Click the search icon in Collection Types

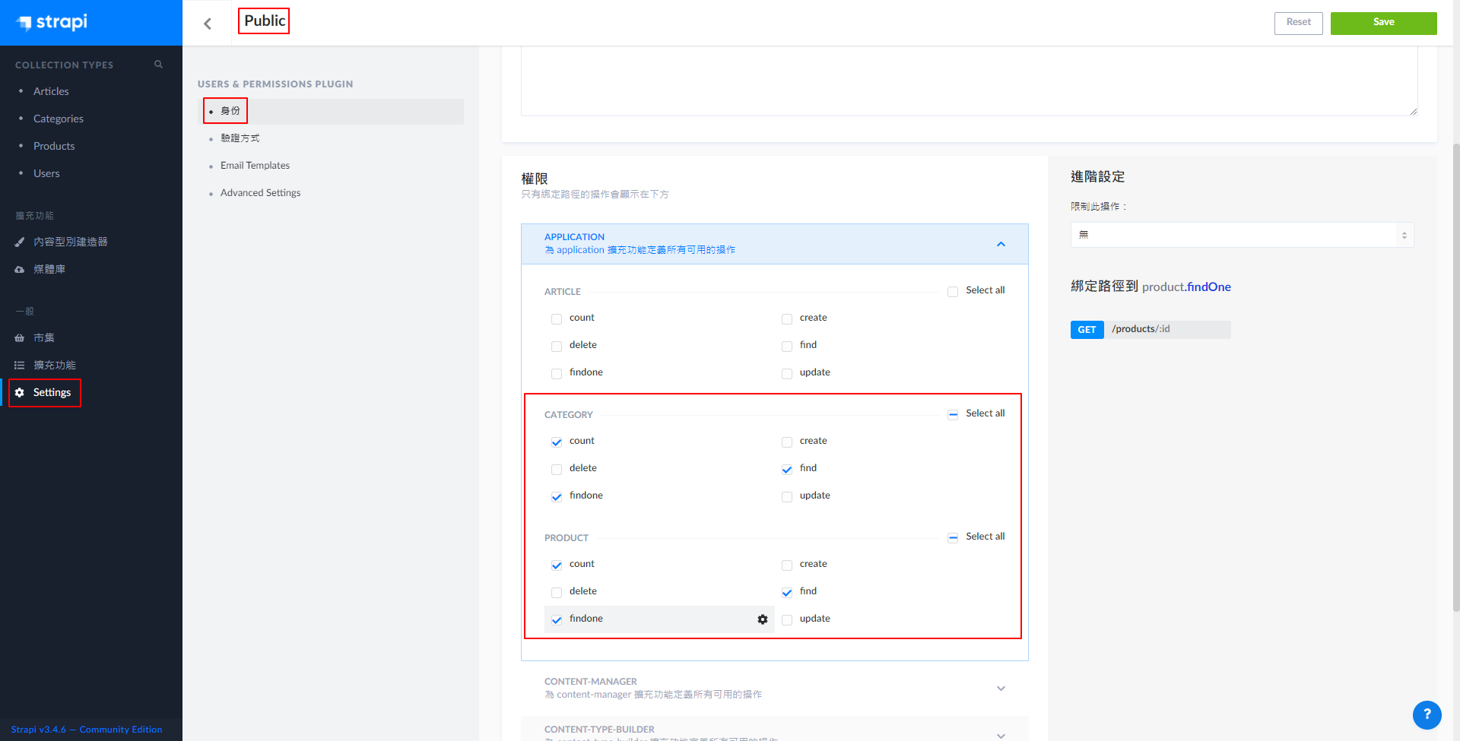coord(158,65)
